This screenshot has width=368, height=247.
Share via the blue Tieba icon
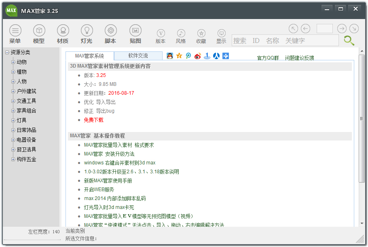coord(207,56)
